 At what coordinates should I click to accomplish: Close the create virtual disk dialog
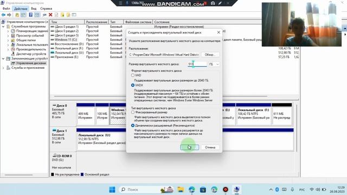tap(219, 32)
